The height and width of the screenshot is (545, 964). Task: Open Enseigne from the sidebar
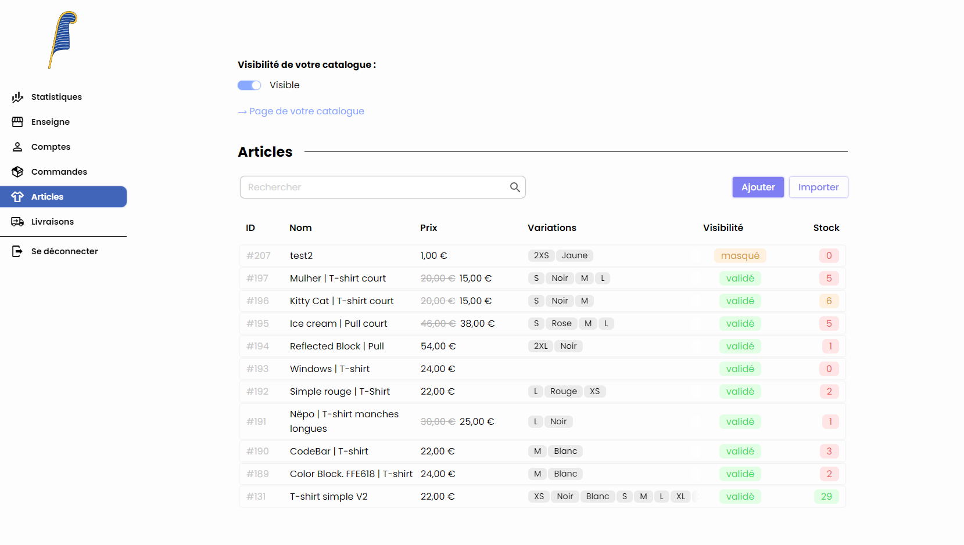pyautogui.click(x=18, y=121)
